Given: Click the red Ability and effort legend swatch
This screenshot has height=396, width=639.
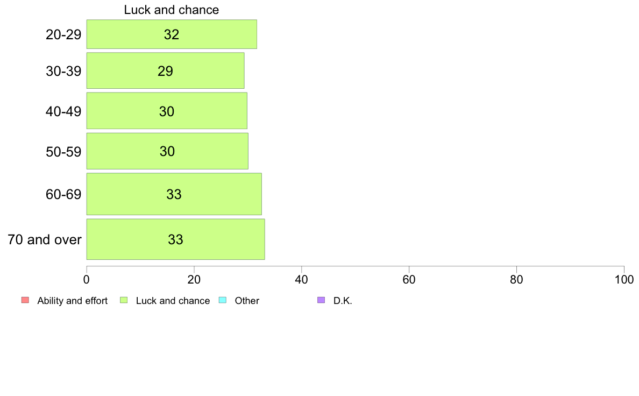Looking at the screenshot, I should pyautogui.click(x=25, y=300).
